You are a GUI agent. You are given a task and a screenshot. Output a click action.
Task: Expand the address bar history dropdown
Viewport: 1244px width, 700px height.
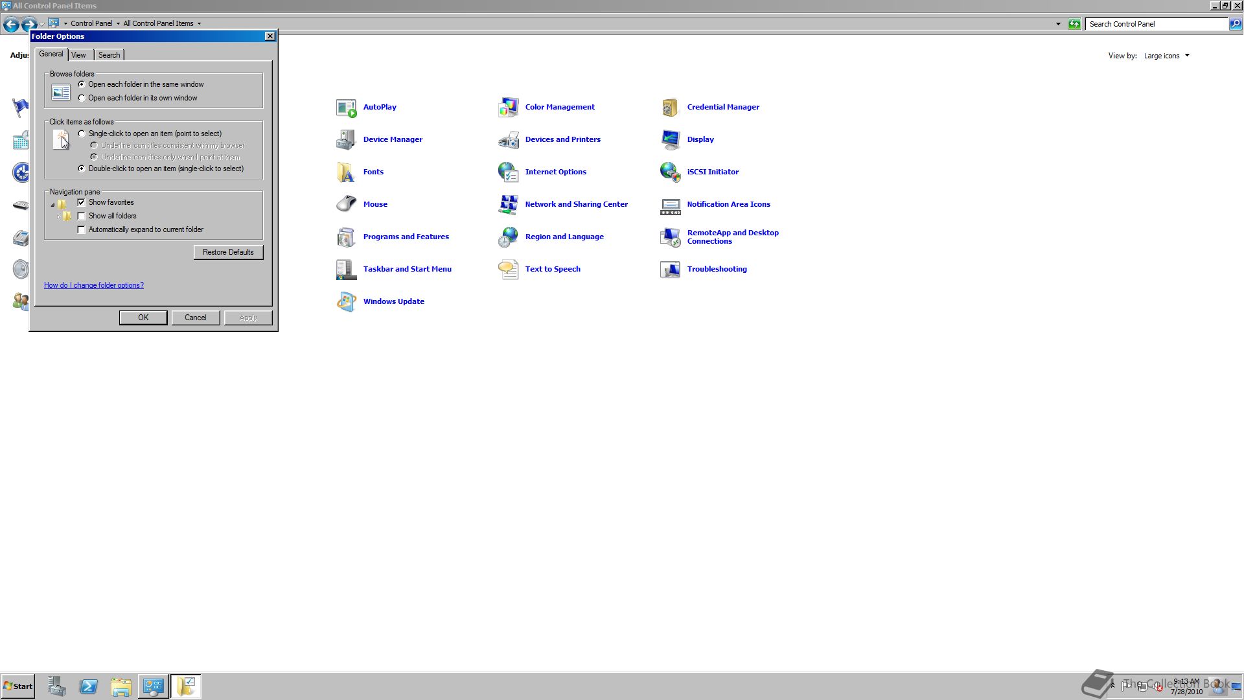[x=1058, y=24]
